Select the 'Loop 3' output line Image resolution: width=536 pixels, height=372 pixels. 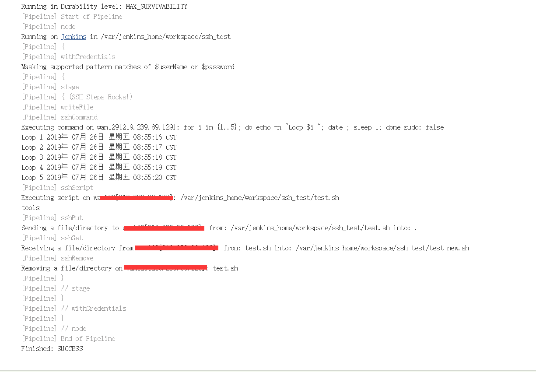coord(99,158)
